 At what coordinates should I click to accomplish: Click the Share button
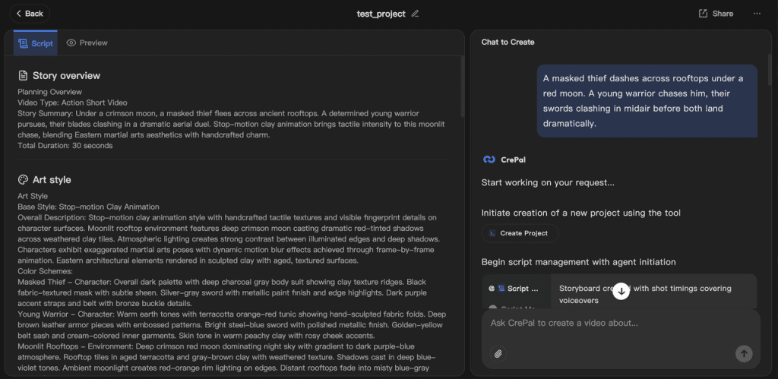coord(716,14)
